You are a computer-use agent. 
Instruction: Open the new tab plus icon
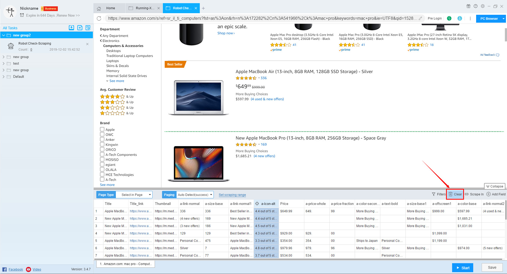coord(203,8)
